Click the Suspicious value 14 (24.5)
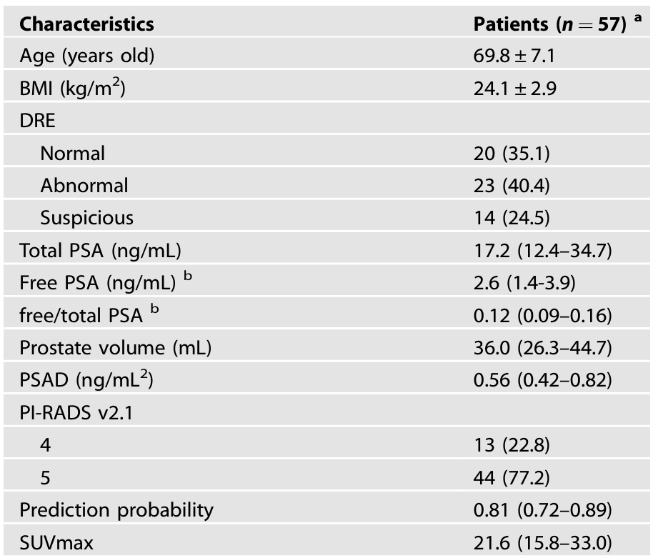This screenshot has width=653, height=558. pyautogui.click(x=512, y=218)
